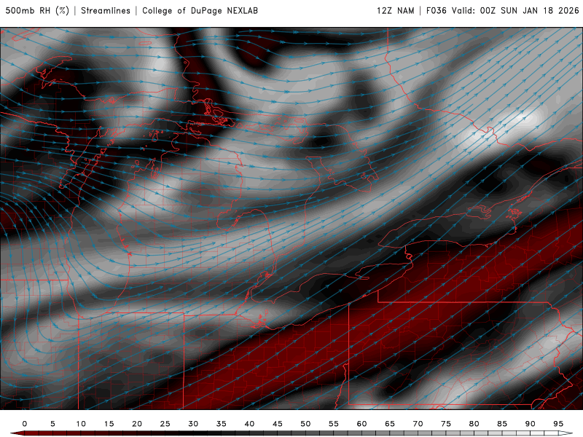Viewport: 583px width, 437px height.
Task: Click the 'Streamlines' header label
Action: point(106,10)
